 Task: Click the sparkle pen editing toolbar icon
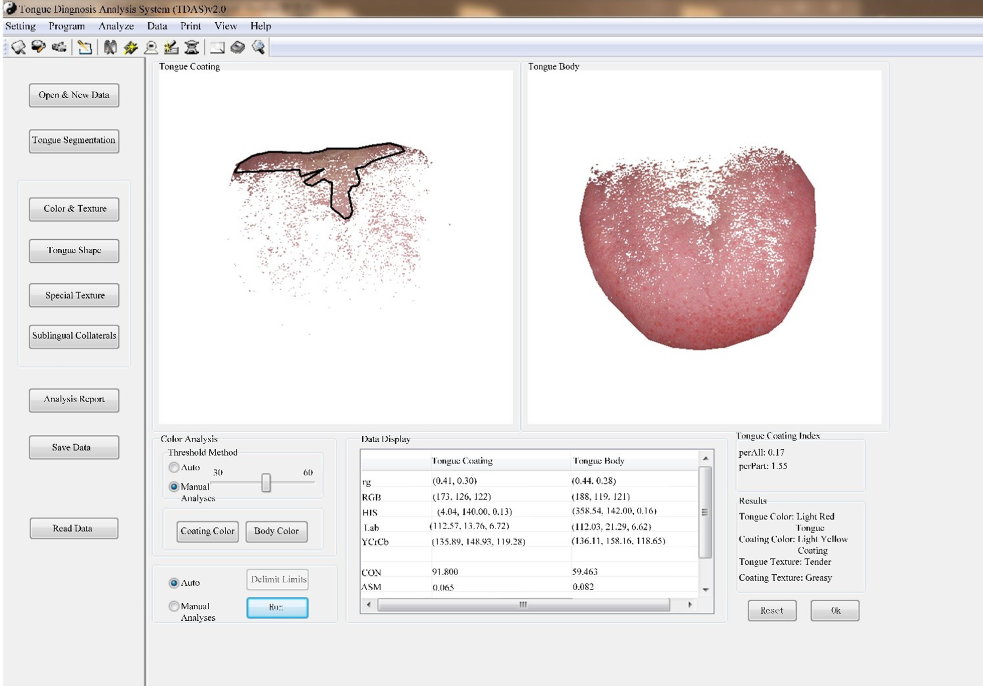171,48
